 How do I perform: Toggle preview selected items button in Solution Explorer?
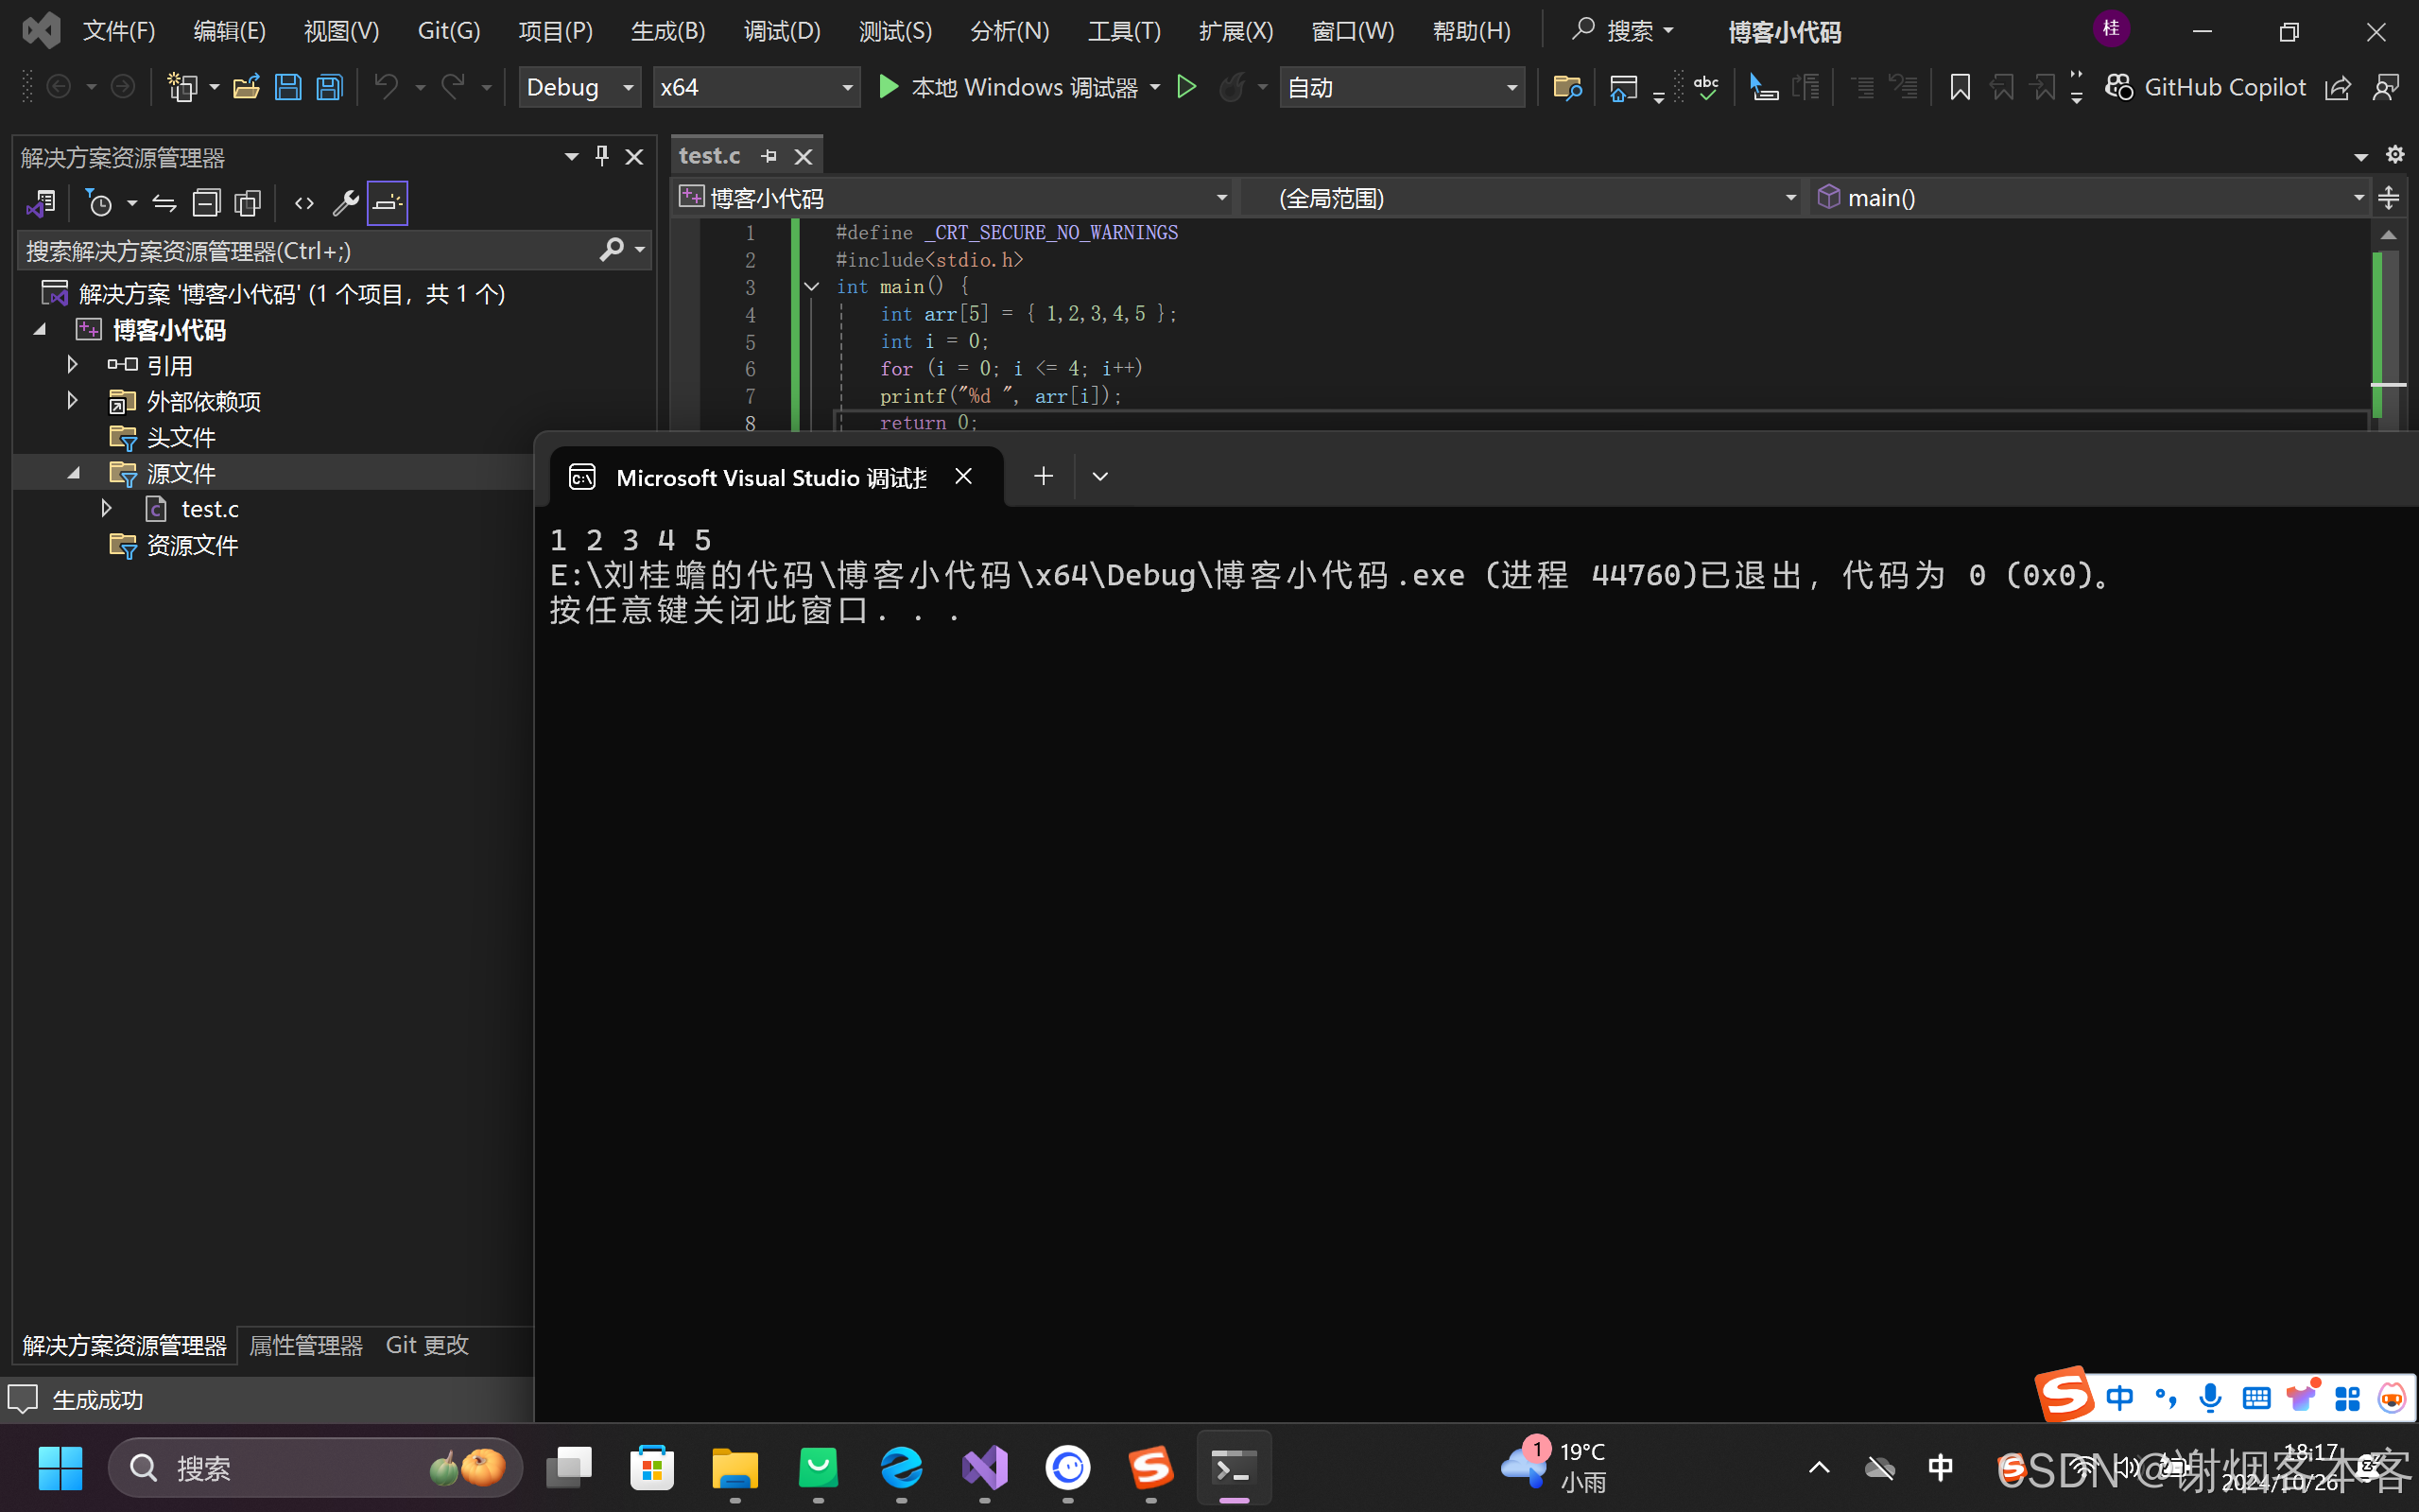388,204
